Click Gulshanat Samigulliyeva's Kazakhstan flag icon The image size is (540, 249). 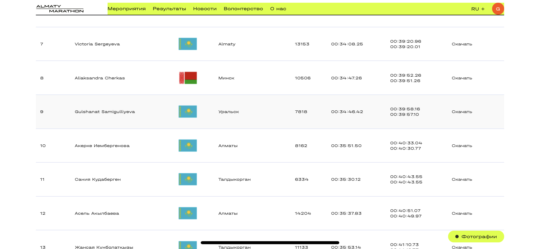coord(187,112)
